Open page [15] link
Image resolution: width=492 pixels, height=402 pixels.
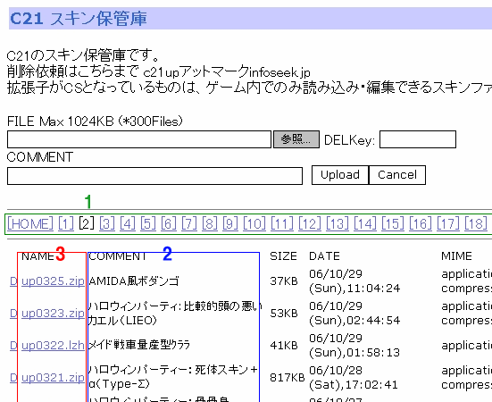393,223
